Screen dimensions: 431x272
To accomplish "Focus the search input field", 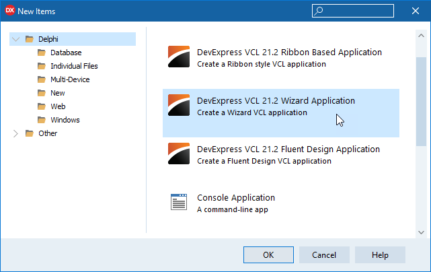I will (x=352, y=11).
